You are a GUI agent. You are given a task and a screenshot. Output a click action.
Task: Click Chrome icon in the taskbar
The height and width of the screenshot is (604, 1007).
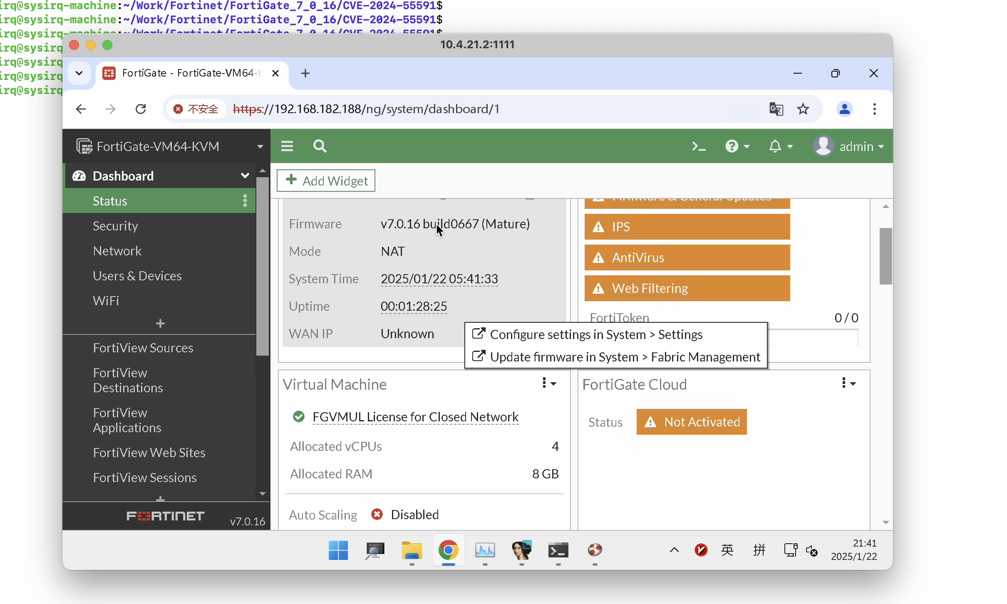tap(448, 550)
